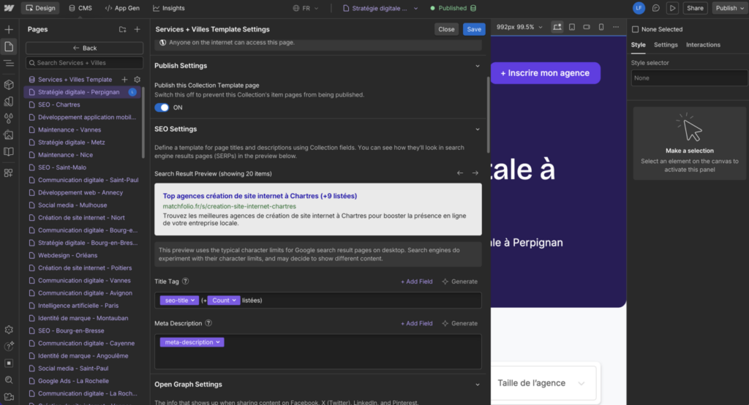Select the Maintenance - Vannes page
Viewport: 749px width, 405px height.
69,130
